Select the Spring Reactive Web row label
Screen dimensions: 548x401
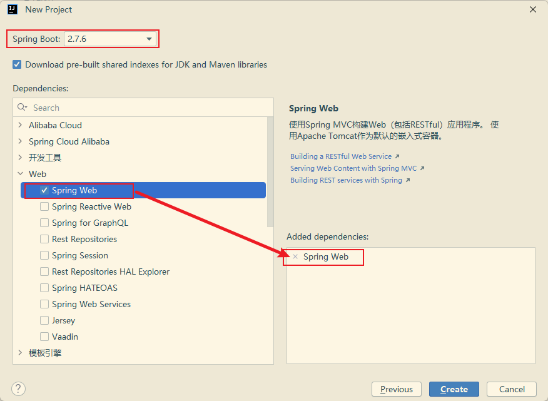[91, 206]
